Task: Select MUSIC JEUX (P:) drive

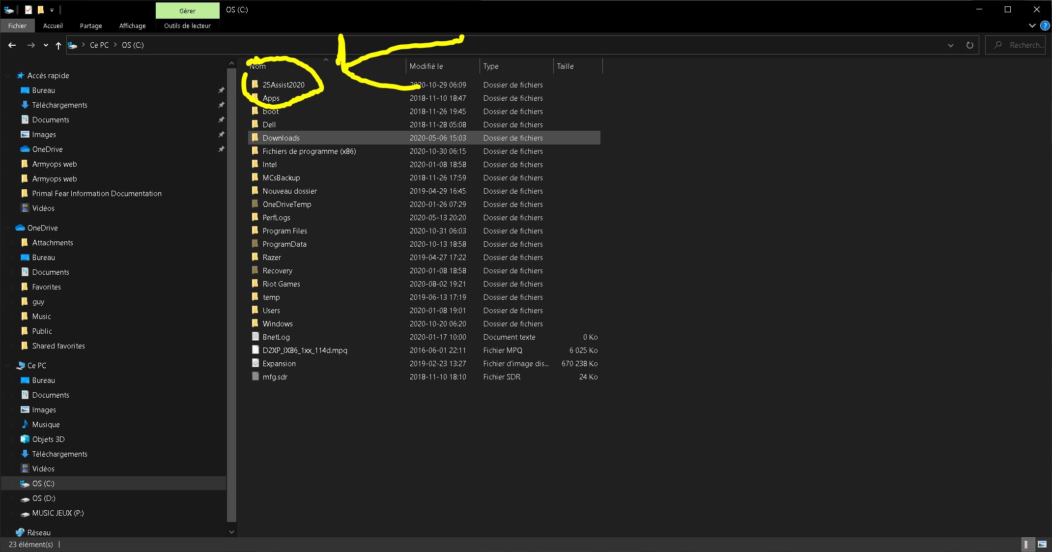Action: click(x=57, y=513)
